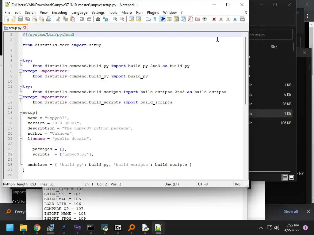Click the Cut scissors icon
The image size is (314, 235).
58,19
